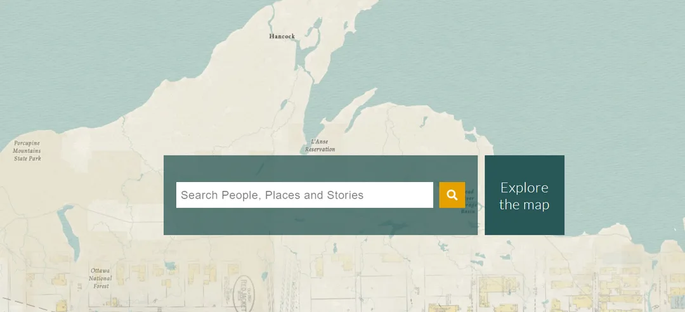Focus the Search People, Places and Stories field
The width and height of the screenshot is (685, 312).
[x=304, y=195]
